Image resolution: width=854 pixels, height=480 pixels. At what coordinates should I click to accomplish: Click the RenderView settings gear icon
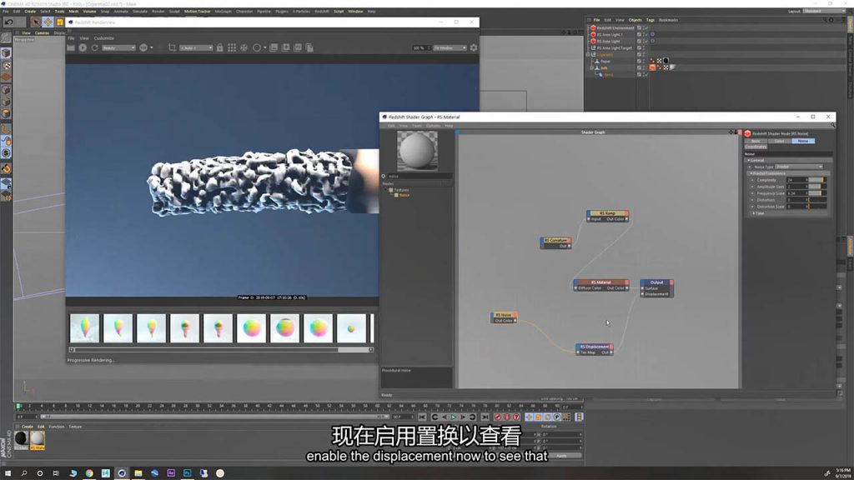coord(474,47)
